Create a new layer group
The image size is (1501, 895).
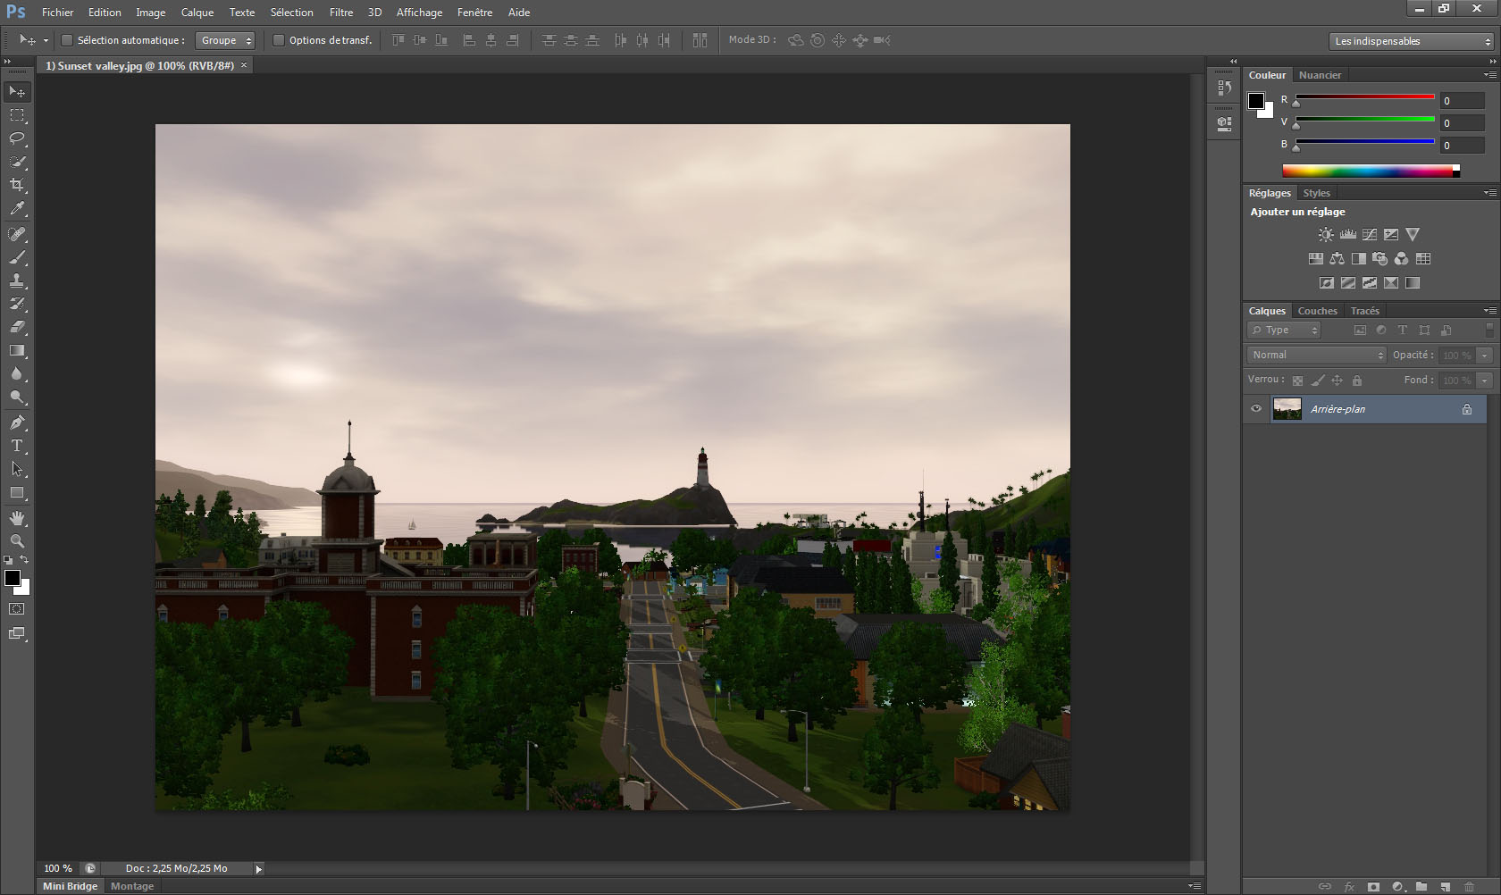[x=1421, y=887]
